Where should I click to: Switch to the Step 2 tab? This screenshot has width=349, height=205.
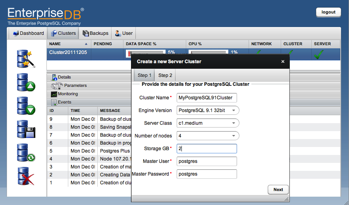pyautogui.click(x=165, y=75)
